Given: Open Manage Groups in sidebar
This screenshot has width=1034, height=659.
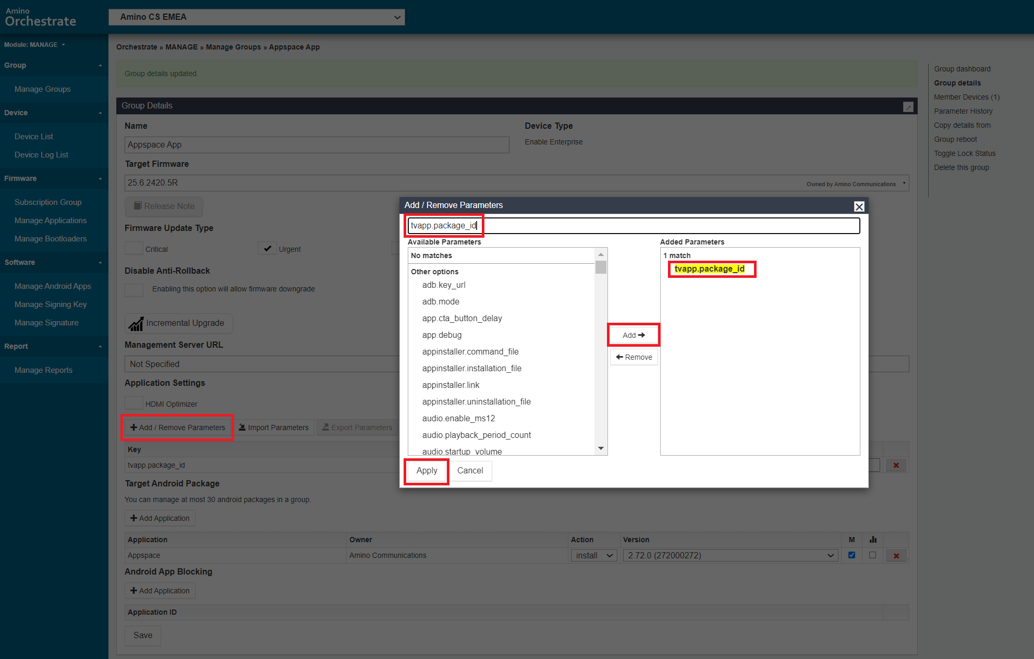Looking at the screenshot, I should 42,89.
